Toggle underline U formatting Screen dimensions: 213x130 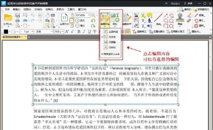tap(89, 32)
